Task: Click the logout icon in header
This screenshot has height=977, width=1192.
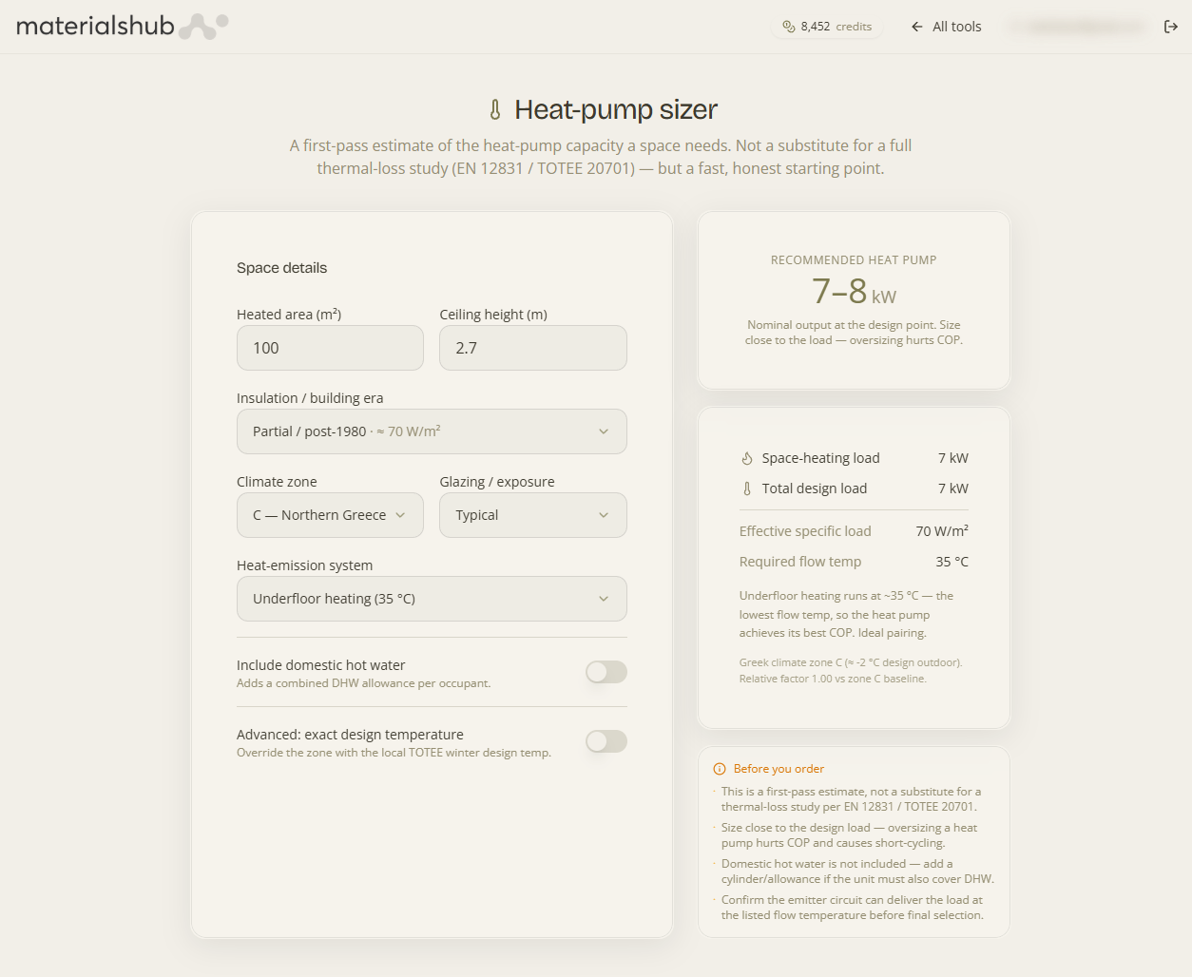Action: 1171,27
